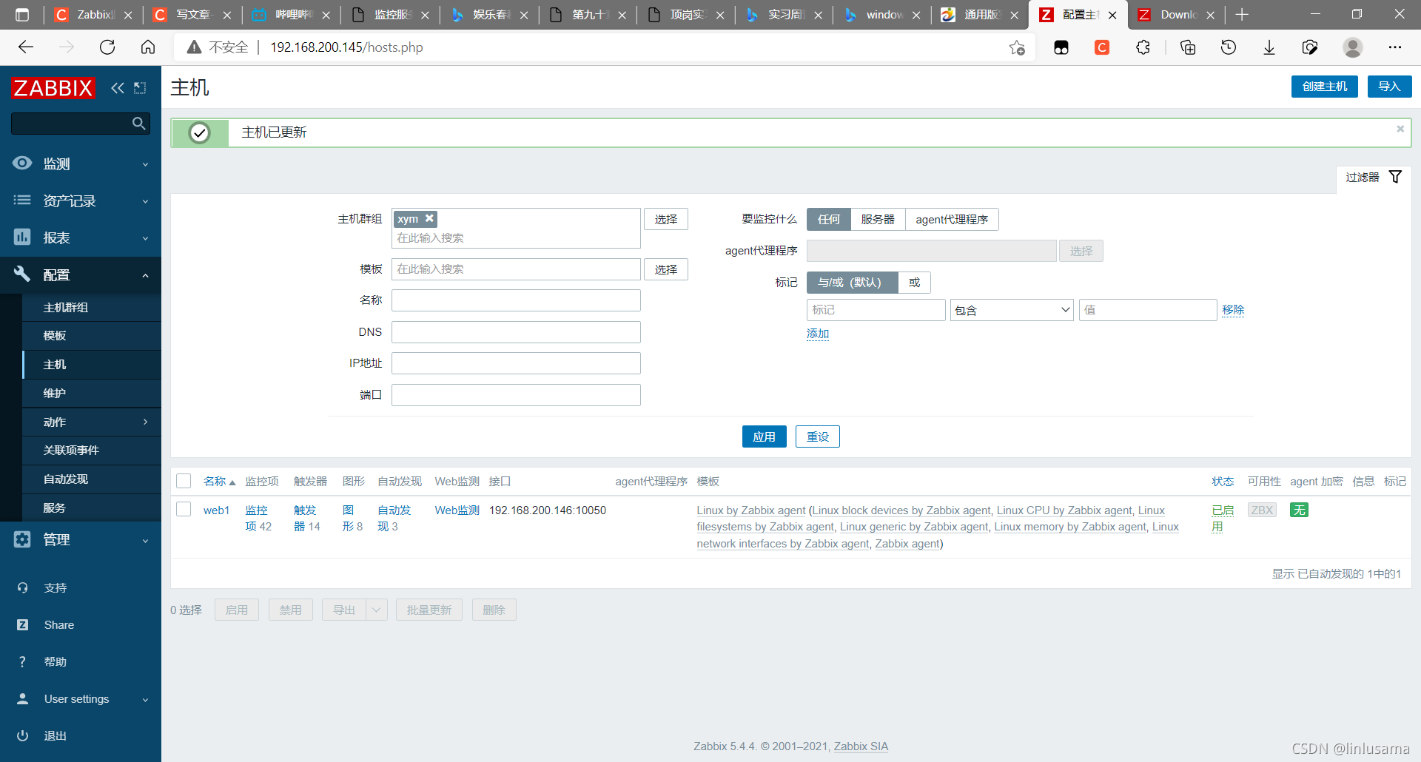The height and width of the screenshot is (762, 1421).
Task: Open 帮助 help in sidebar
Action: (56, 662)
